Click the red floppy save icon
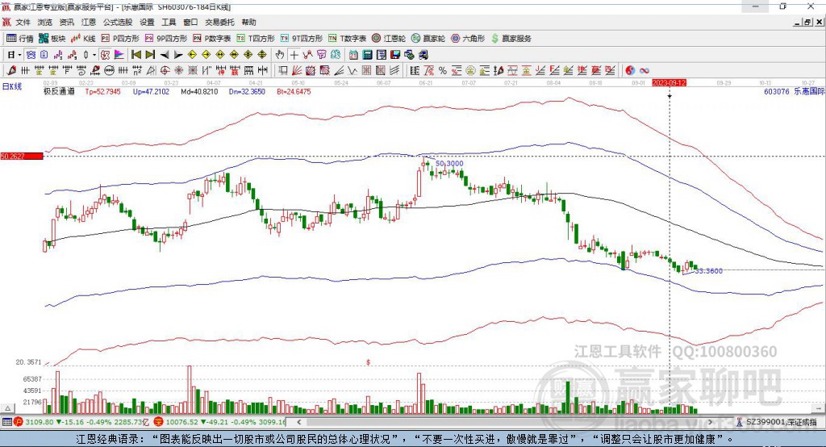The width and height of the screenshot is (826, 447). point(395,55)
